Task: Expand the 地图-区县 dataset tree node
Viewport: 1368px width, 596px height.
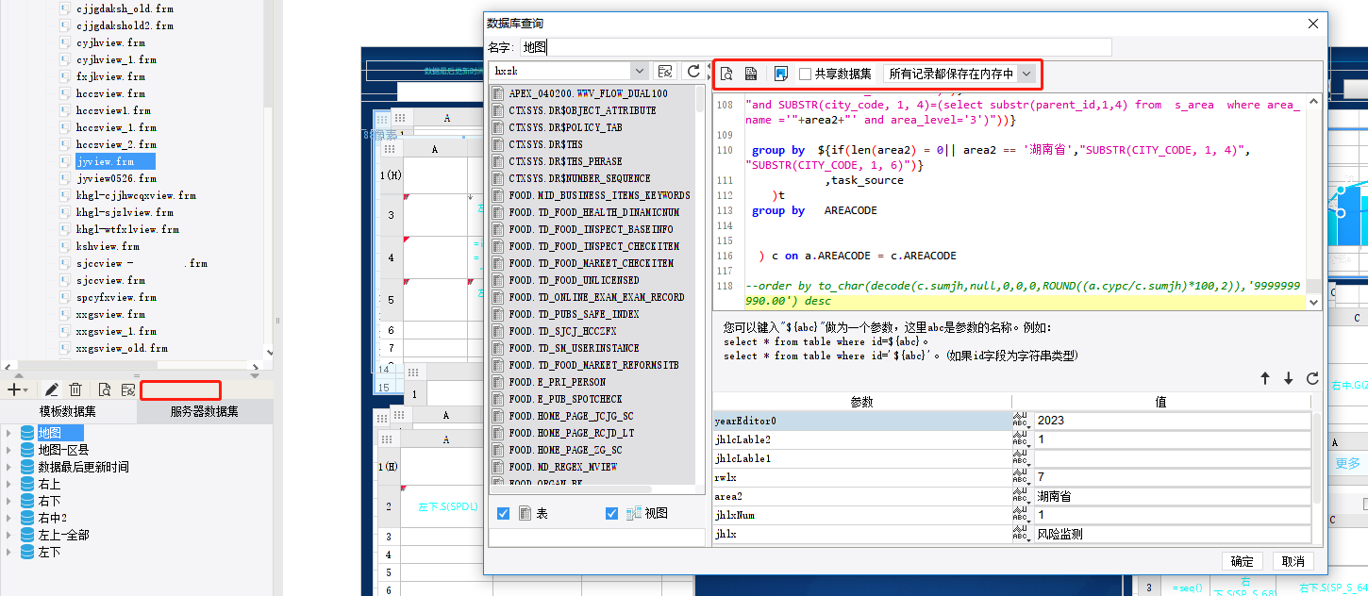Action: tap(8, 450)
